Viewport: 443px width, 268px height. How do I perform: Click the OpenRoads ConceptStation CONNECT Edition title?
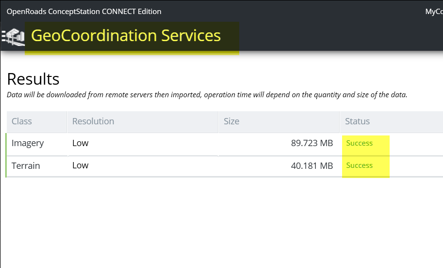pyautogui.click(x=84, y=12)
